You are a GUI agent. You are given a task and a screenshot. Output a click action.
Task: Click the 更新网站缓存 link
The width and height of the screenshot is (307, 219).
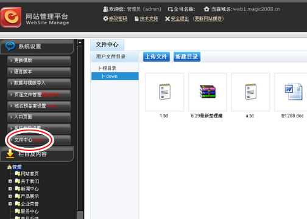(x=208, y=19)
